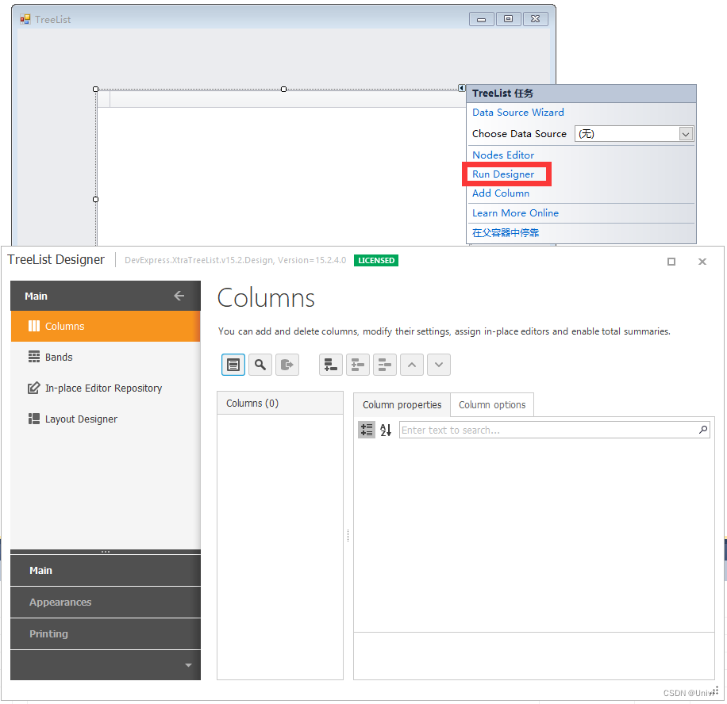Viewport: 727px width, 704px height.
Task: Click the magnifier search columns toolbar icon
Action: [260, 365]
